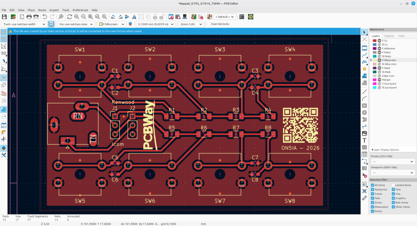Select the Measure ruler tool
Image resolution: width=417 pixels, height=226 pixels.
pyautogui.click(x=364, y=198)
